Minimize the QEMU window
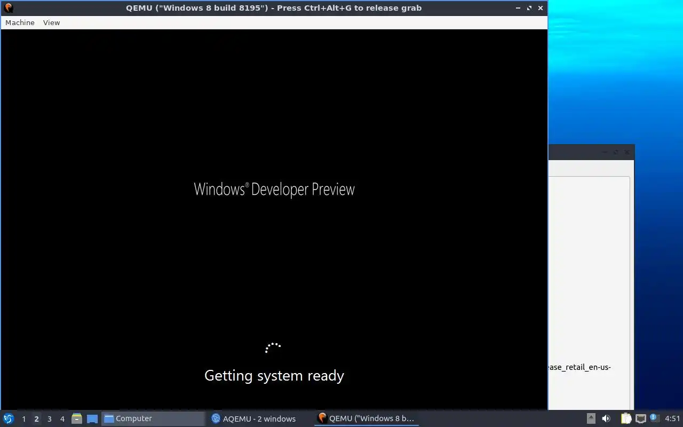 tap(518, 8)
